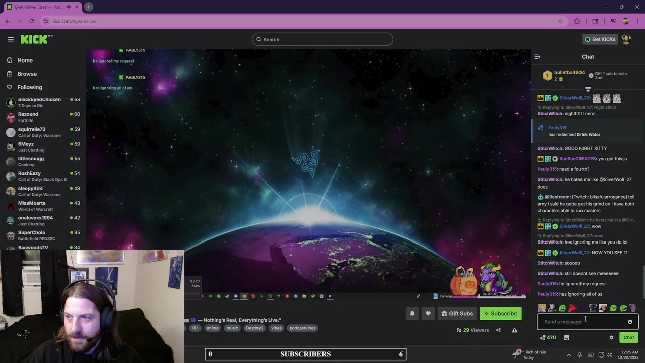Open RushEazy channel
This screenshot has height=363, width=645.
click(x=43, y=176)
